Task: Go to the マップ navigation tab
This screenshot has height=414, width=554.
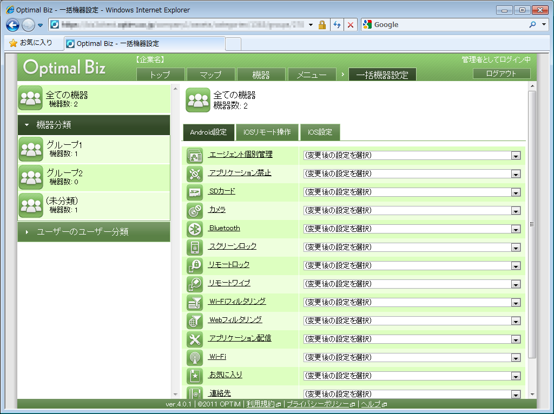Action: (x=211, y=75)
